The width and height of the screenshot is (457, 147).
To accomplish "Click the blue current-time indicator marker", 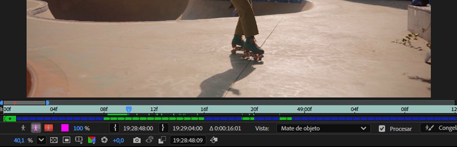I will point(128,109).
